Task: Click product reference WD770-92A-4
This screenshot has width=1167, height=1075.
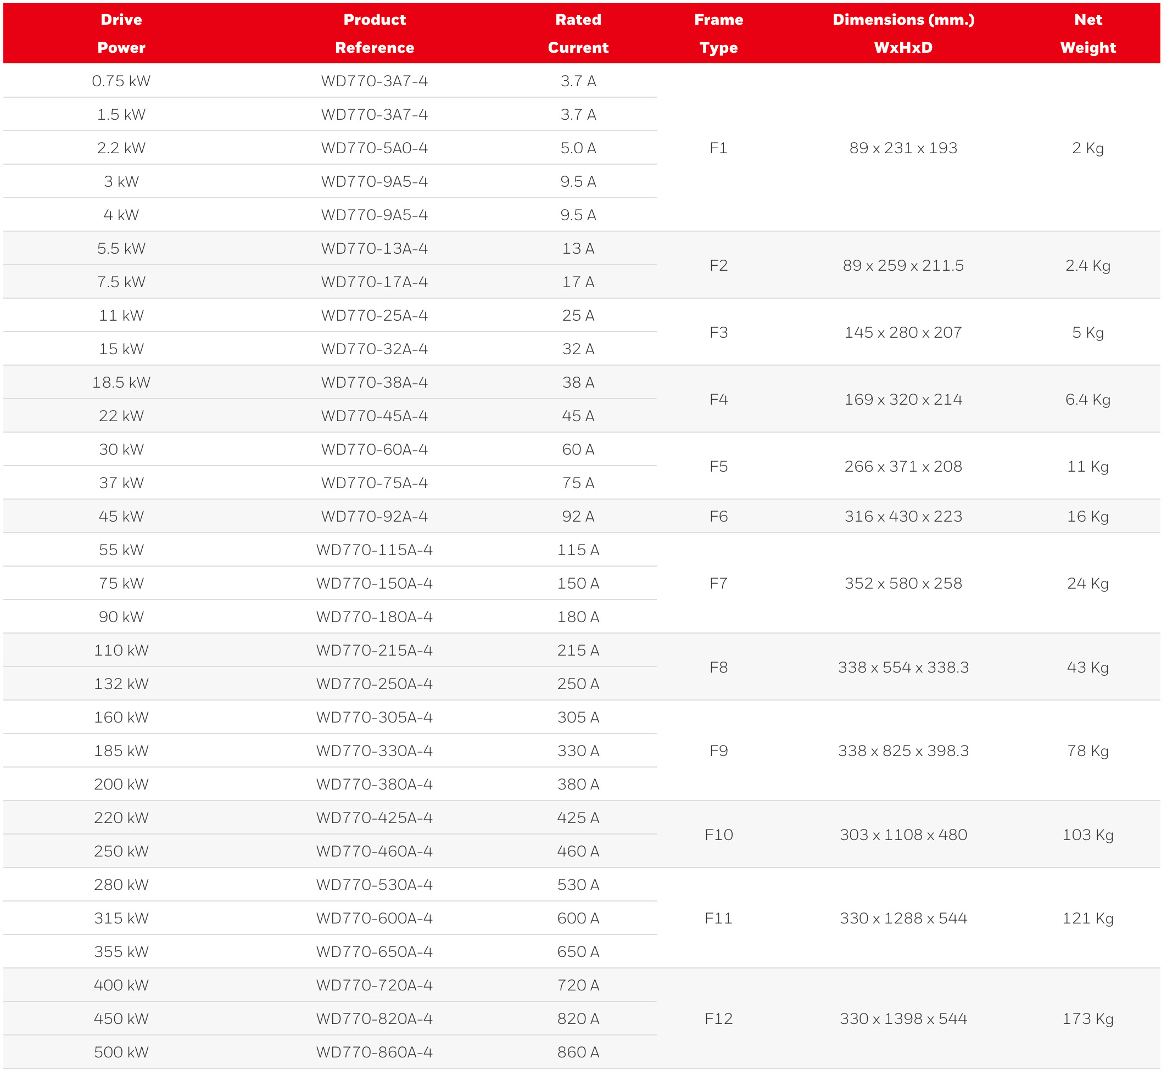Action: (x=375, y=516)
